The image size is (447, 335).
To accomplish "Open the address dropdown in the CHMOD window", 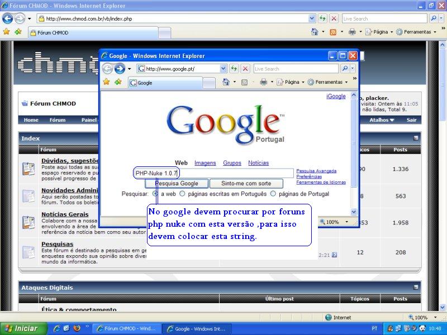I will [x=312, y=19].
